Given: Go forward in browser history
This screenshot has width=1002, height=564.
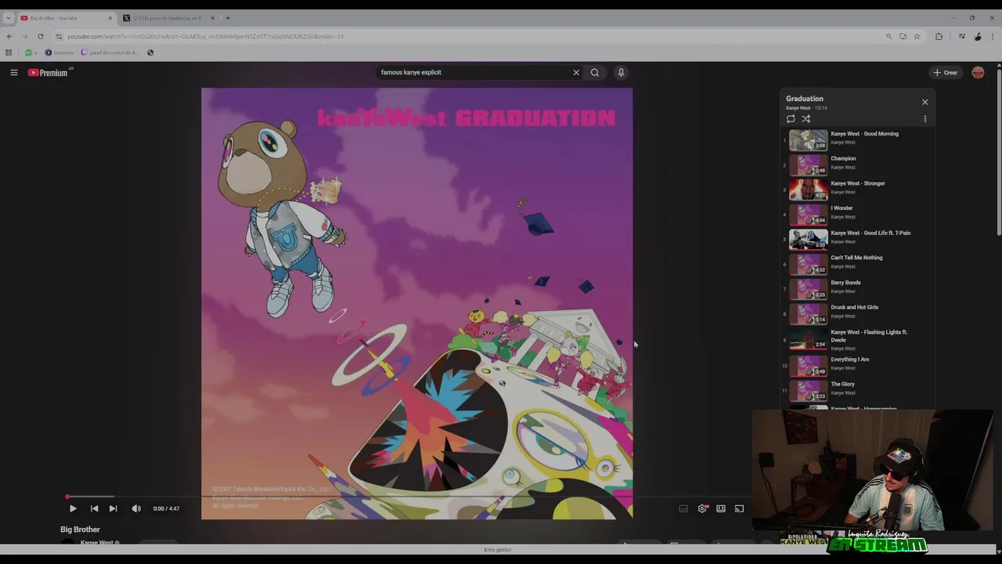Looking at the screenshot, I should coord(24,36).
